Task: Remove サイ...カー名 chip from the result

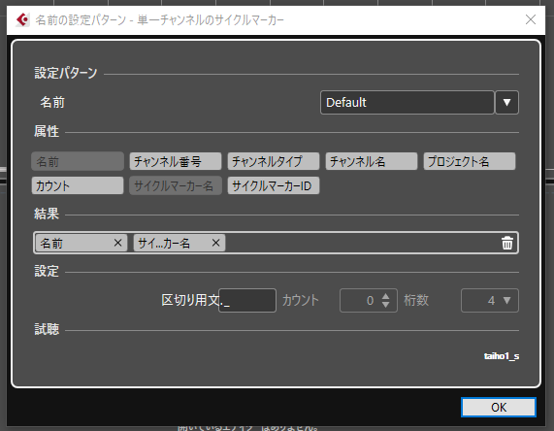Action: (x=216, y=243)
